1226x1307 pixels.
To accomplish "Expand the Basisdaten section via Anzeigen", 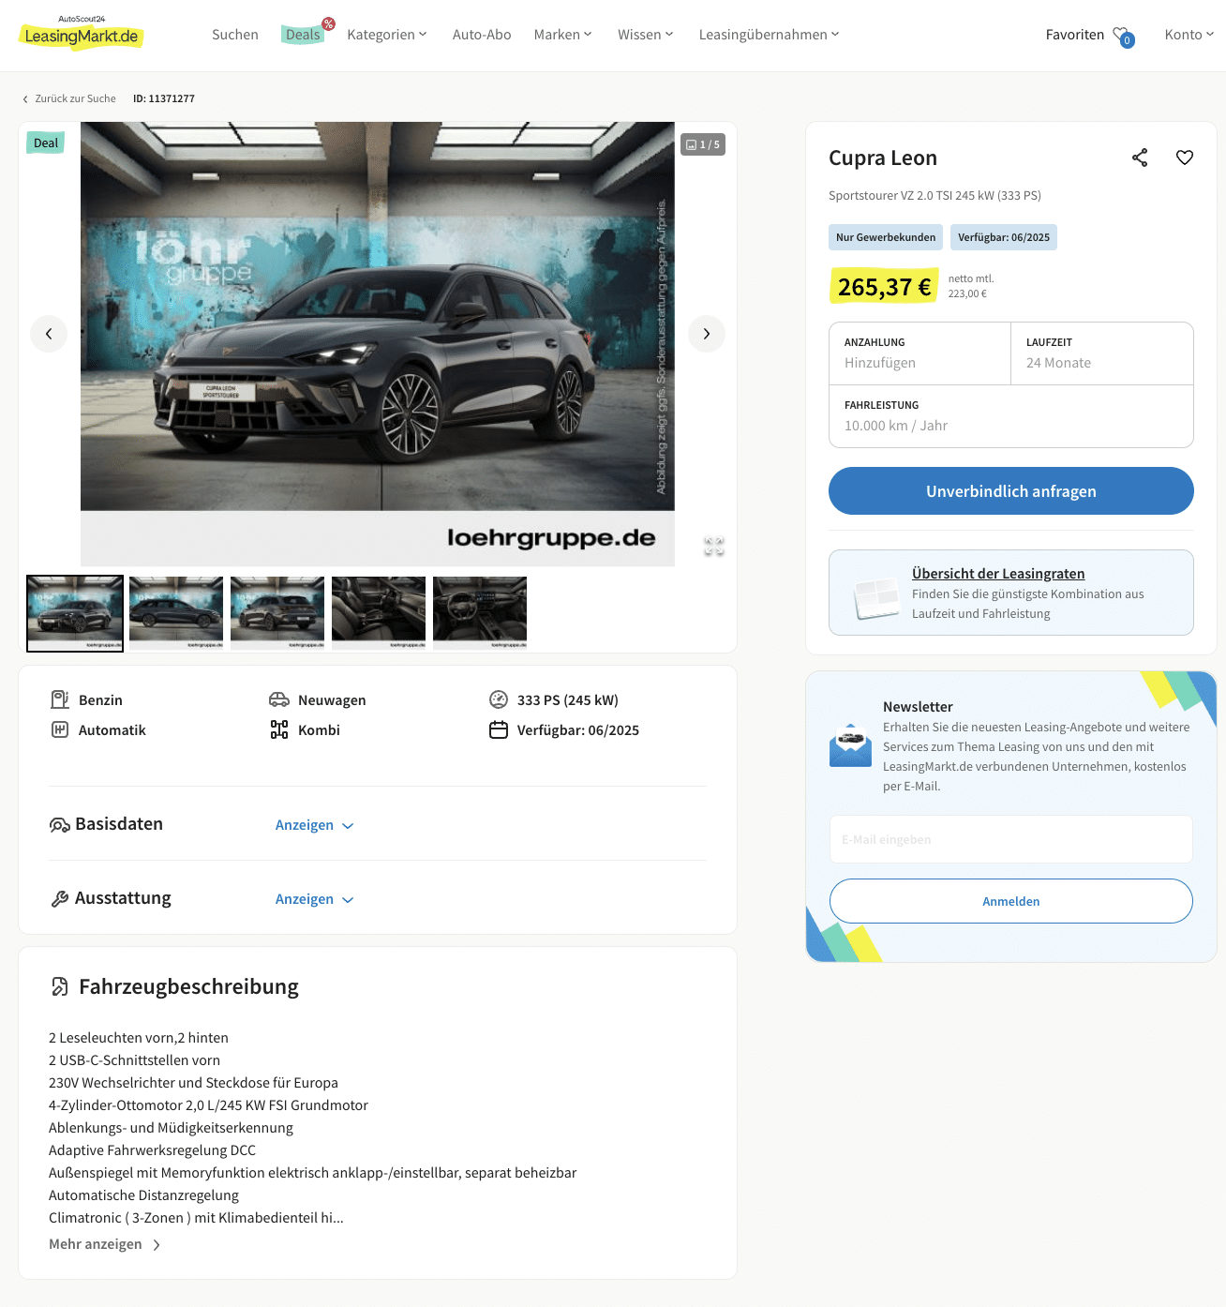I will [314, 825].
